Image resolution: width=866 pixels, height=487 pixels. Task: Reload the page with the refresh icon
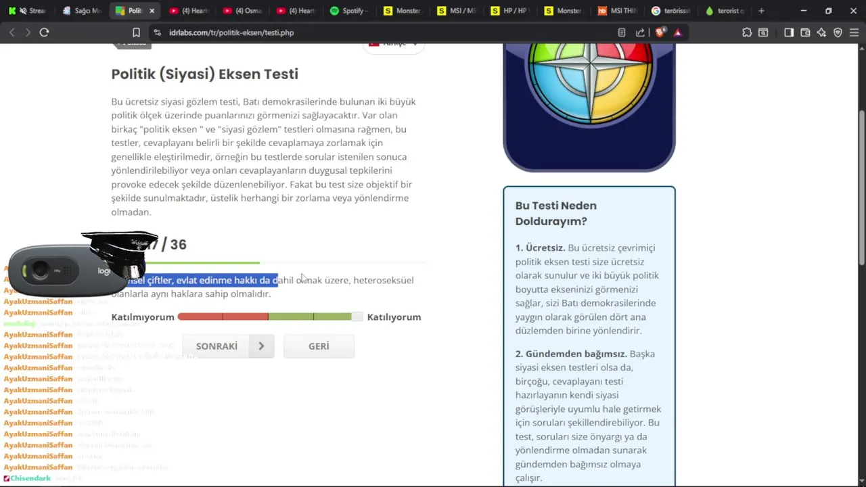click(44, 32)
